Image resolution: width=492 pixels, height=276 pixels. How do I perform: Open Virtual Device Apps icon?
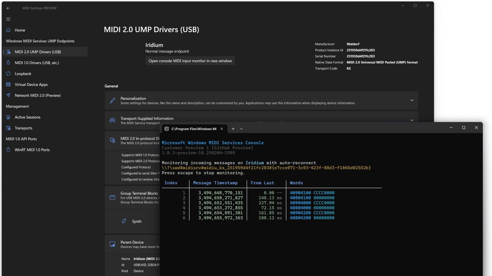coord(8,84)
